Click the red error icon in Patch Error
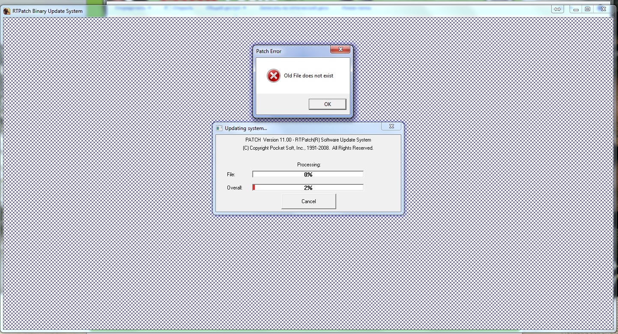This screenshot has height=334, width=618. pos(273,76)
